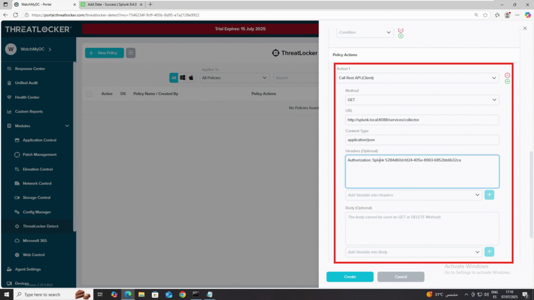Click plus button next to Headers variable
Viewport: 534px width, 300px height.
(x=489, y=195)
